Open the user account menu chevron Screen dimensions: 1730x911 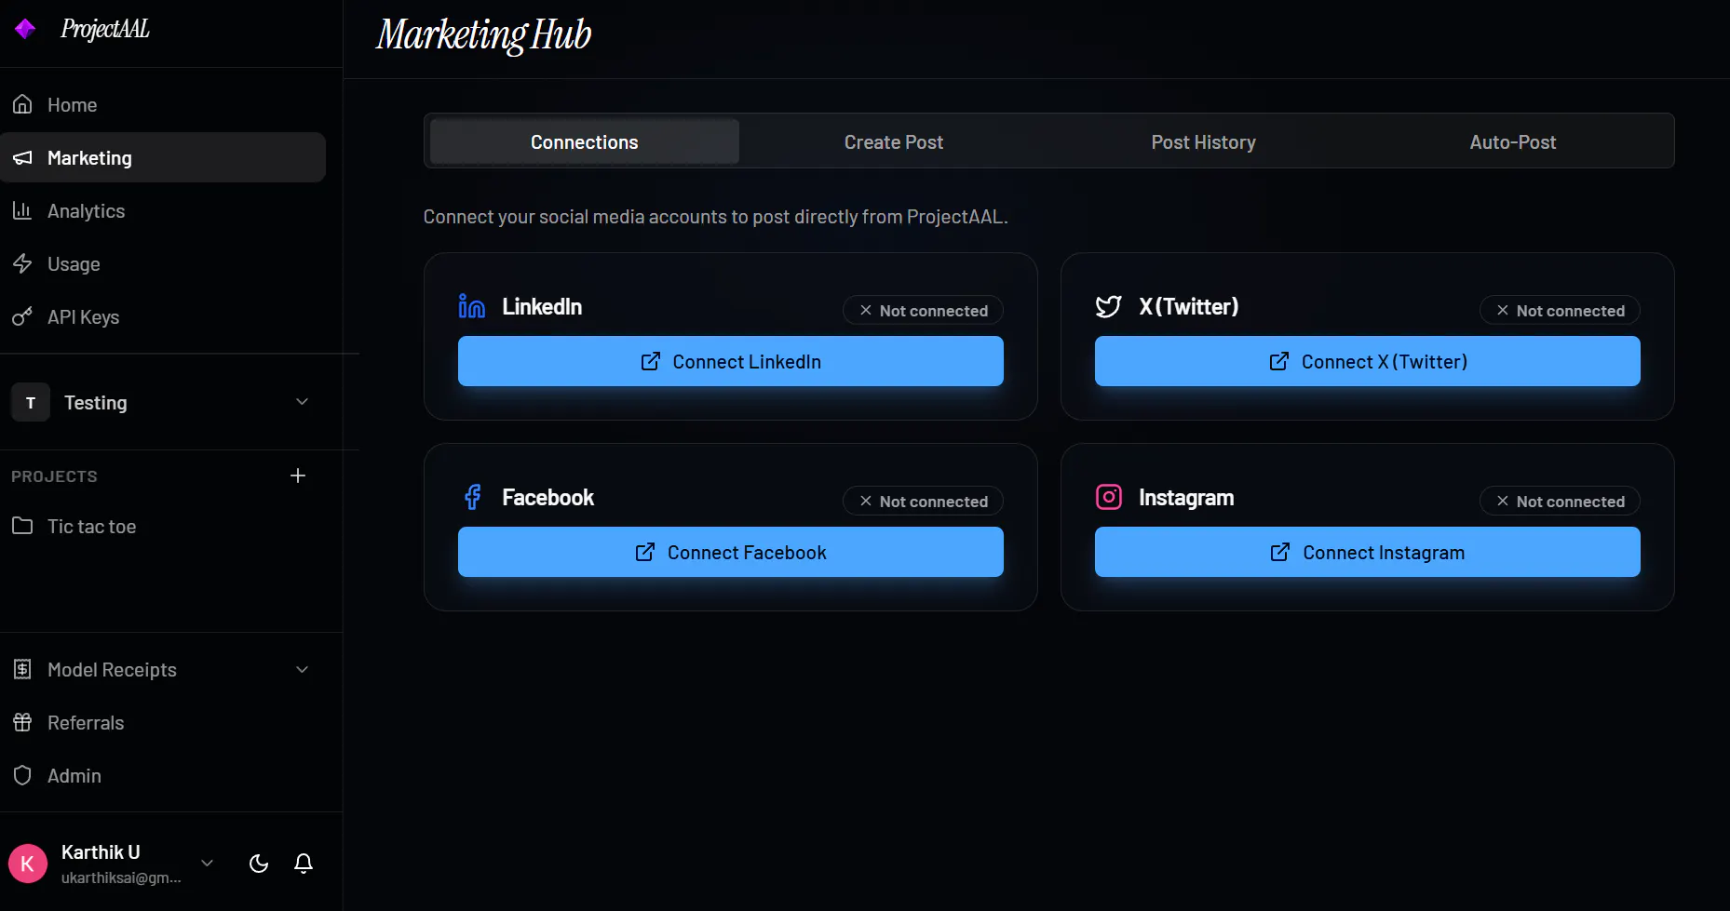[x=208, y=863]
